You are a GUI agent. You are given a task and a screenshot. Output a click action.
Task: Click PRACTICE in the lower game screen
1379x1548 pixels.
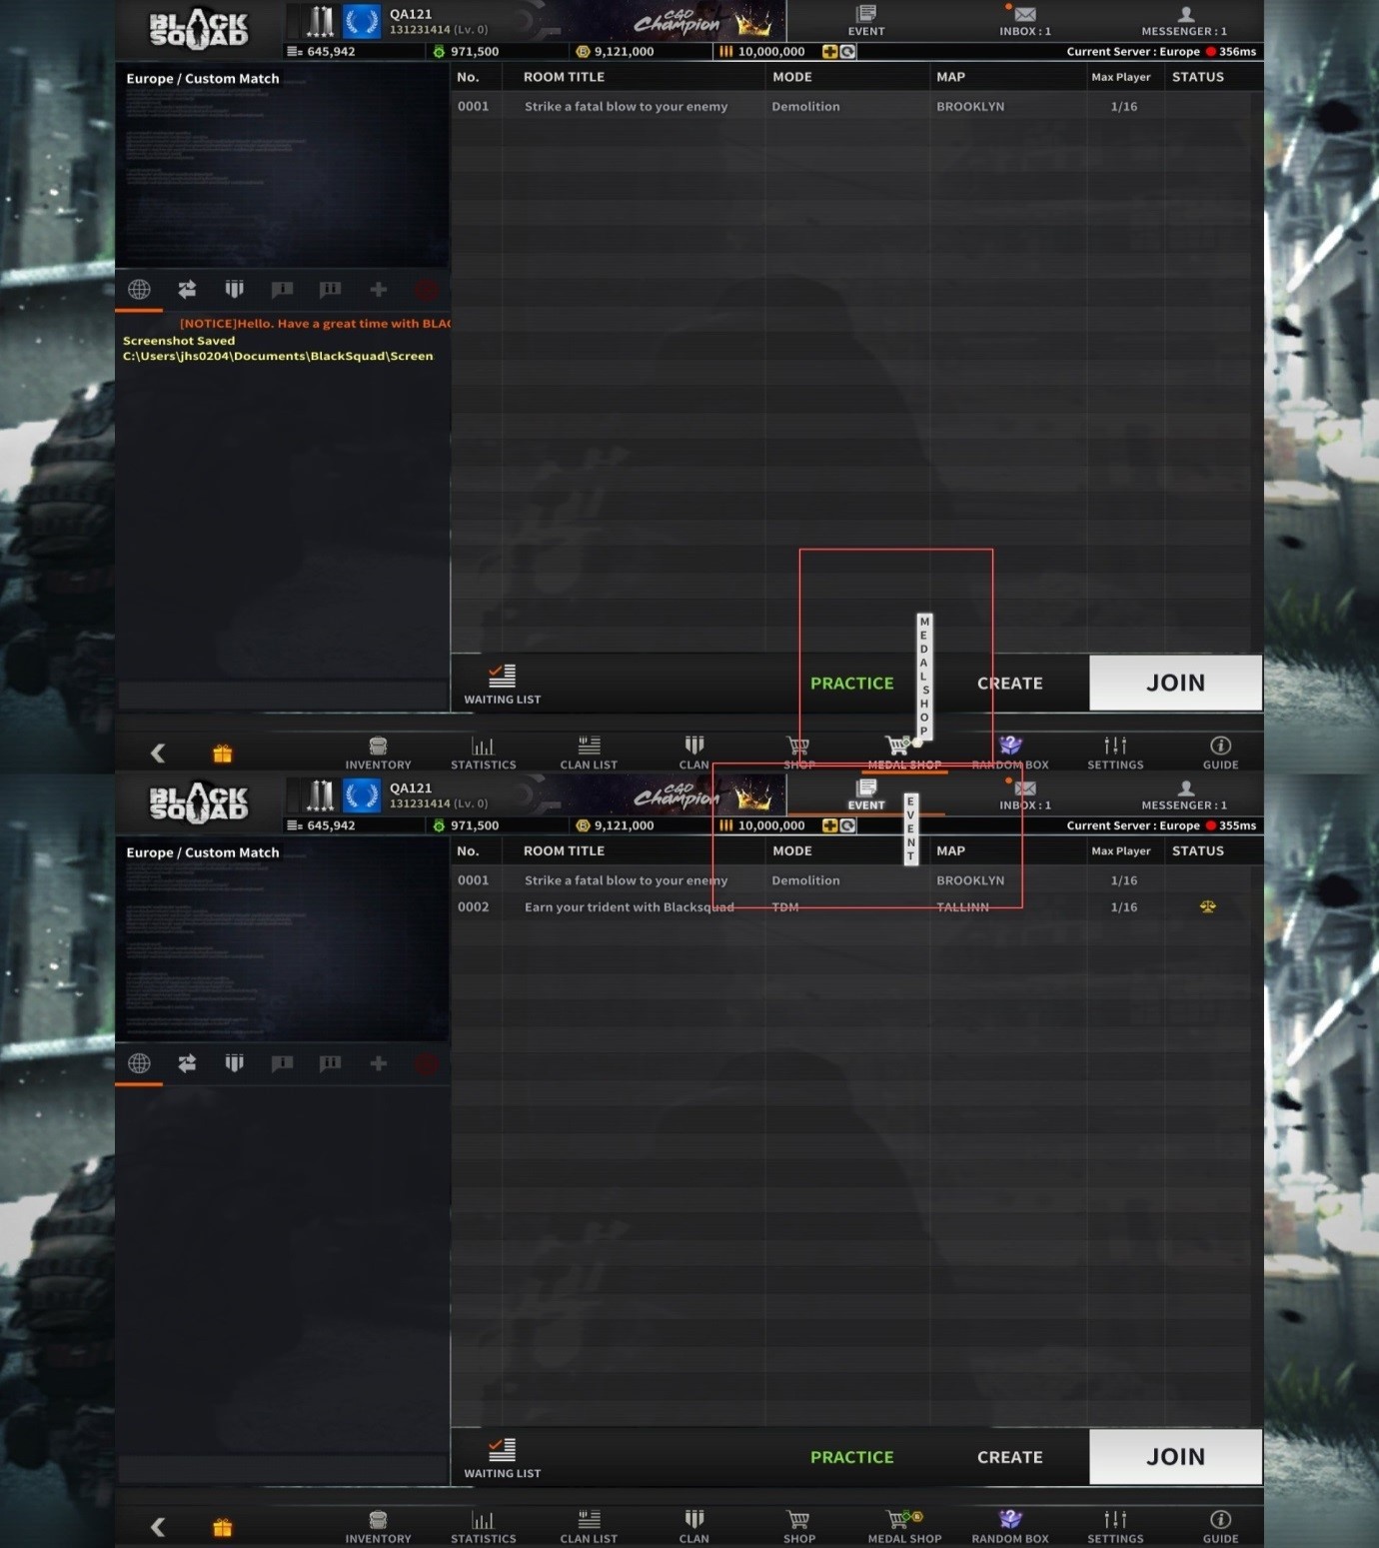click(852, 1457)
